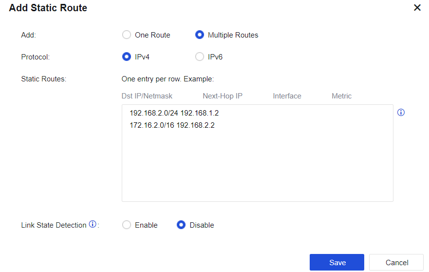Select the One Route option
This screenshot has height=272, width=429.
(127, 35)
